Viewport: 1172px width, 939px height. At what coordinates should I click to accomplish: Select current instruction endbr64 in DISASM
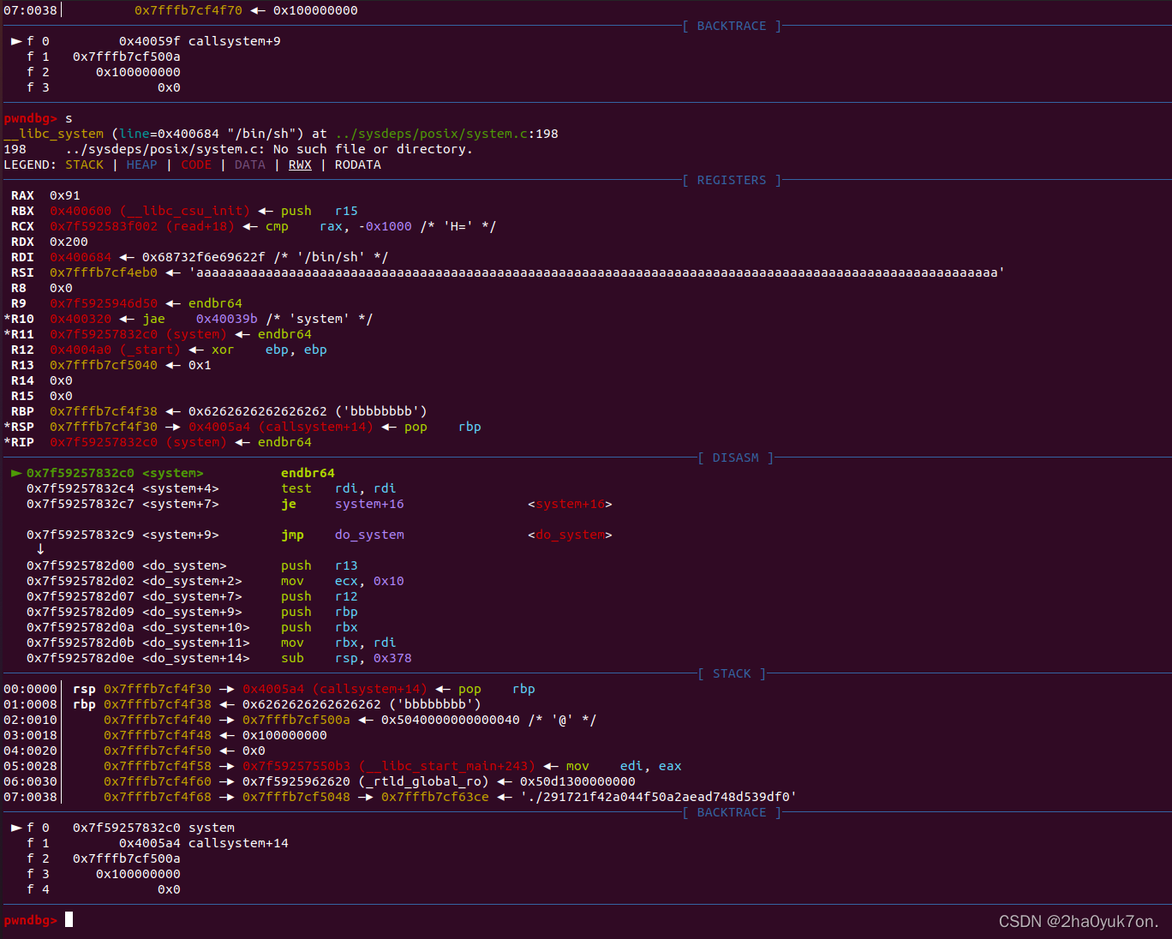(308, 473)
